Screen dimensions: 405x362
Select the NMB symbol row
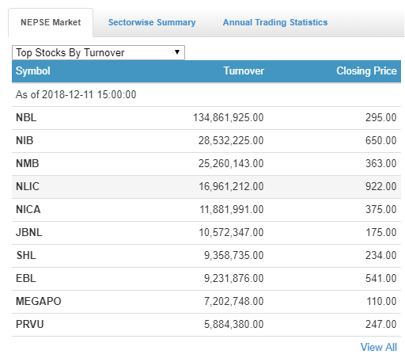[206, 164]
